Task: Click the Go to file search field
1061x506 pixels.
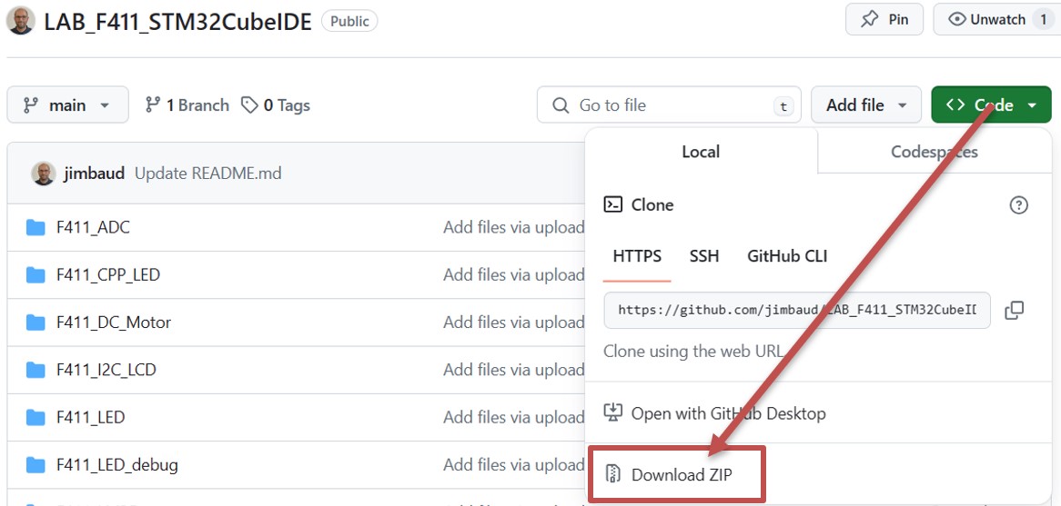Action: (669, 104)
